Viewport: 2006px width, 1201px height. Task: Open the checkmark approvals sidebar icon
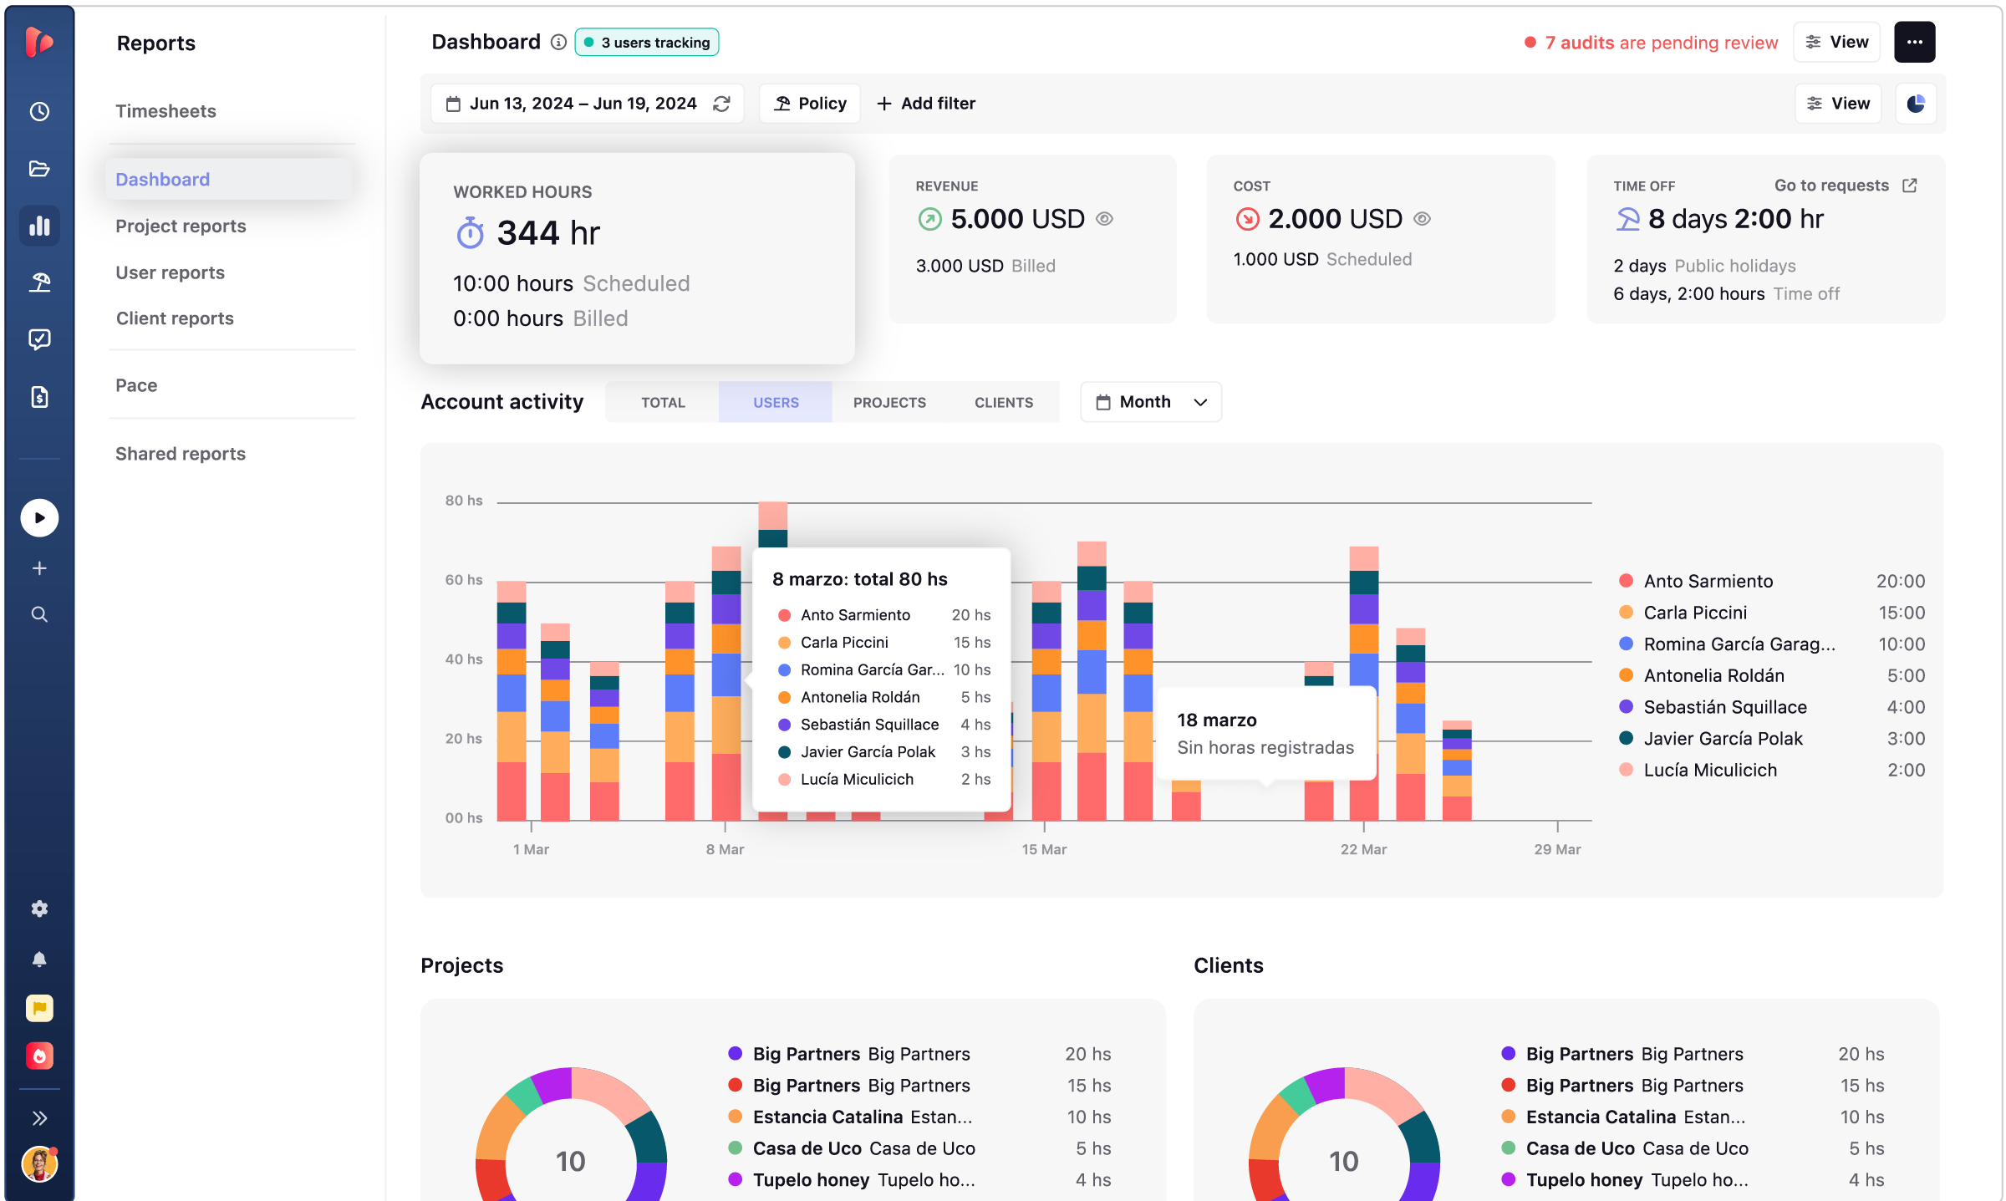pyautogui.click(x=39, y=339)
